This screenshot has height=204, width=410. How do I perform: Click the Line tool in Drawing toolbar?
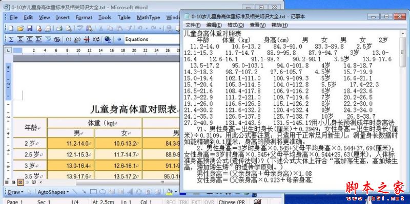tap(75, 192)
